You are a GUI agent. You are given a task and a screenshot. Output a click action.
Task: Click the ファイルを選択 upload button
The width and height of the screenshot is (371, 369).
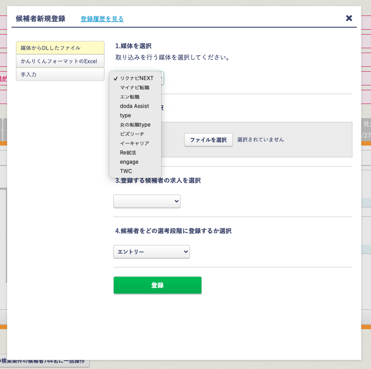coord(208,139)
